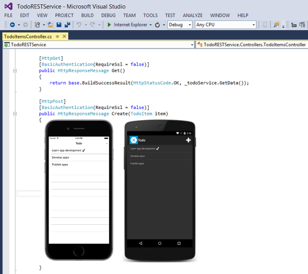Tap the iPhone home button
This screenshot has width=308, height=274.
tap(79, 252)
